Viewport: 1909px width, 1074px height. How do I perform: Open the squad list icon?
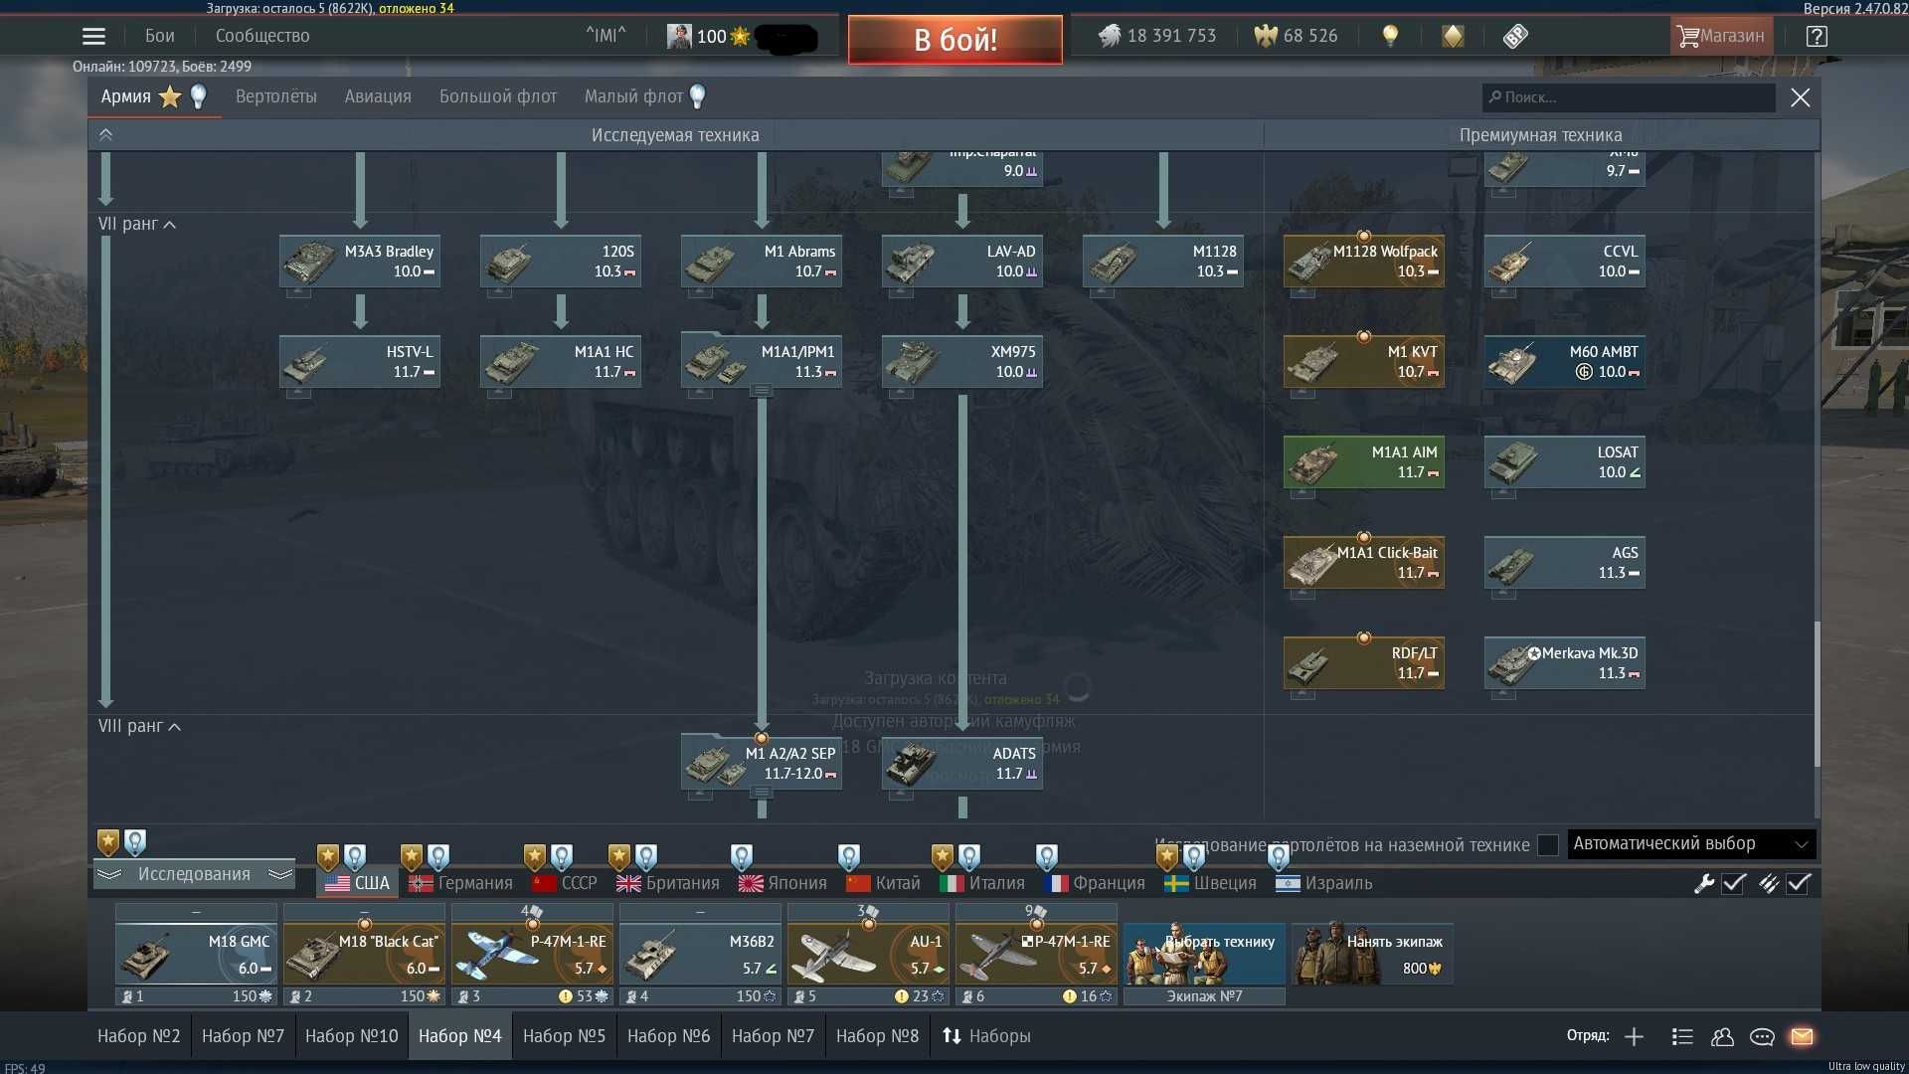(x=1682, y=1037)
